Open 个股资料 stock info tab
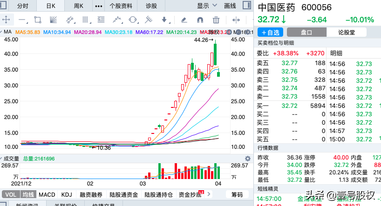This screenshot has width=381, height=206. point(121,6)
